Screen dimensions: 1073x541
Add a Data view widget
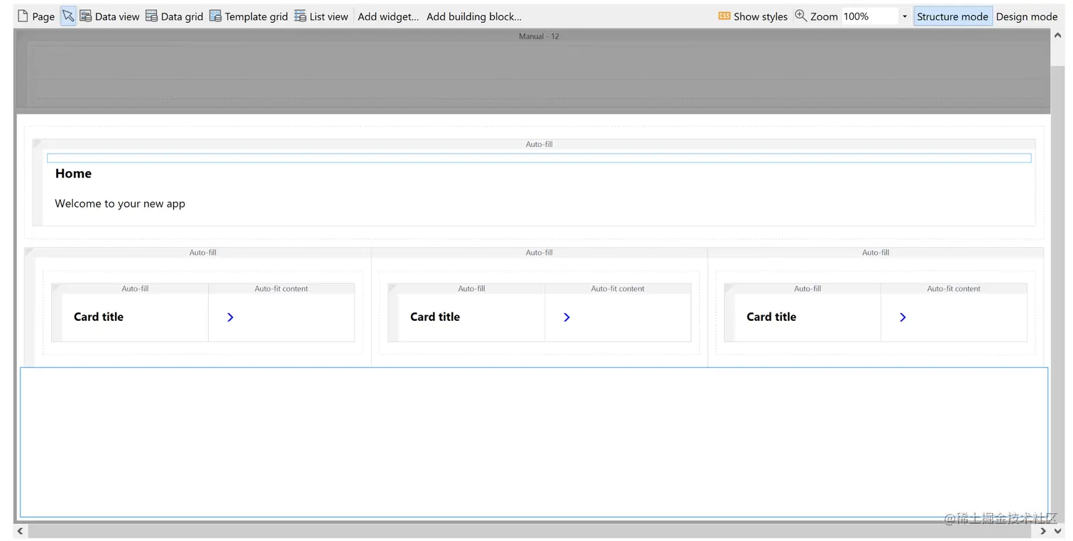(109, 16)
